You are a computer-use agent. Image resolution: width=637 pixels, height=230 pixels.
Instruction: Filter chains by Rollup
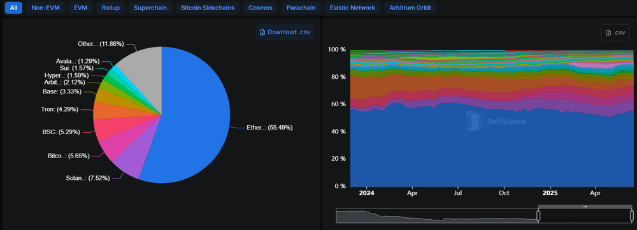111,8
